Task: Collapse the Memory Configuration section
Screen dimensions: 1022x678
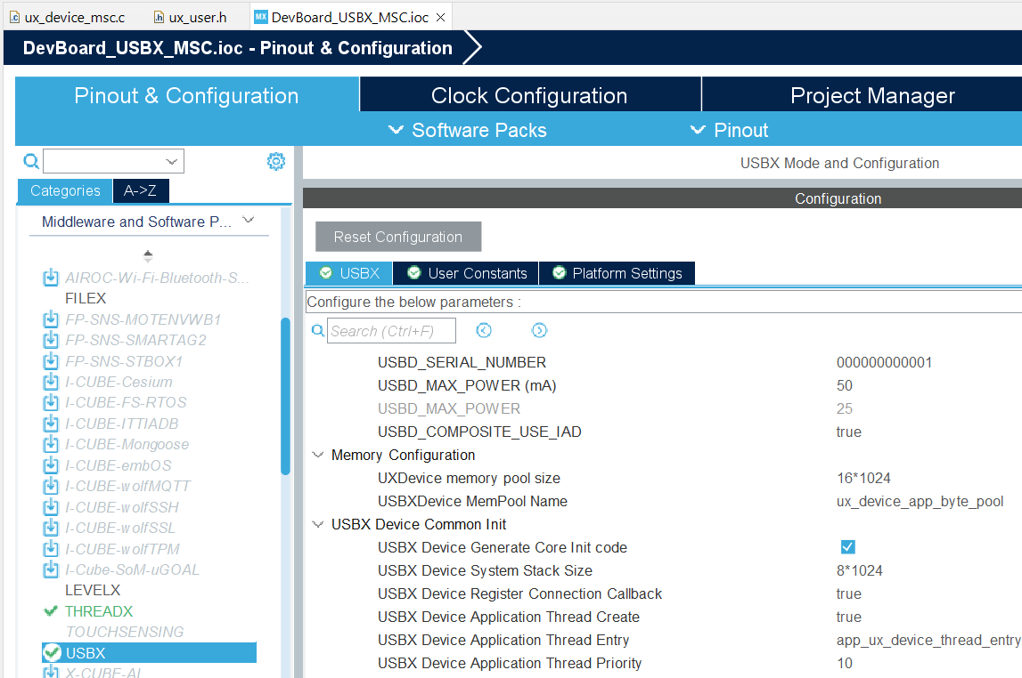Action: pos(317,454)
